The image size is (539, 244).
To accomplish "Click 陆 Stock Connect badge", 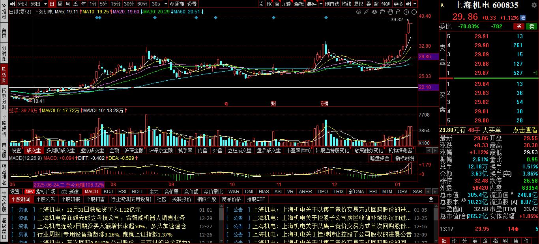I will click(x=523, y=18).
